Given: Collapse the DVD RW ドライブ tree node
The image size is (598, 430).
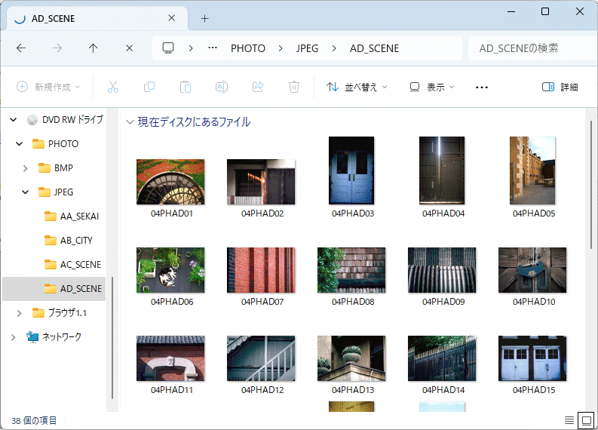Looking at the screenshot, I should point(14,120).
